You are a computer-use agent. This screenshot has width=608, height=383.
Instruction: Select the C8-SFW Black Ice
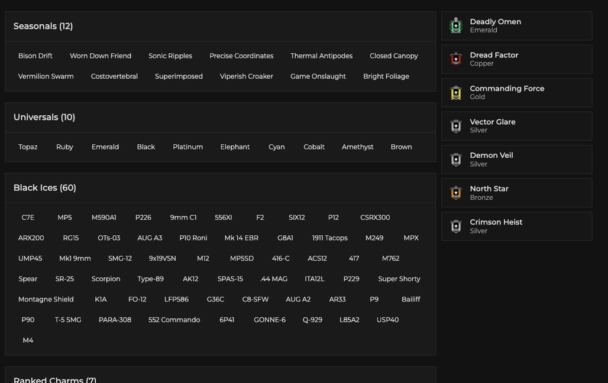(255, 300)
